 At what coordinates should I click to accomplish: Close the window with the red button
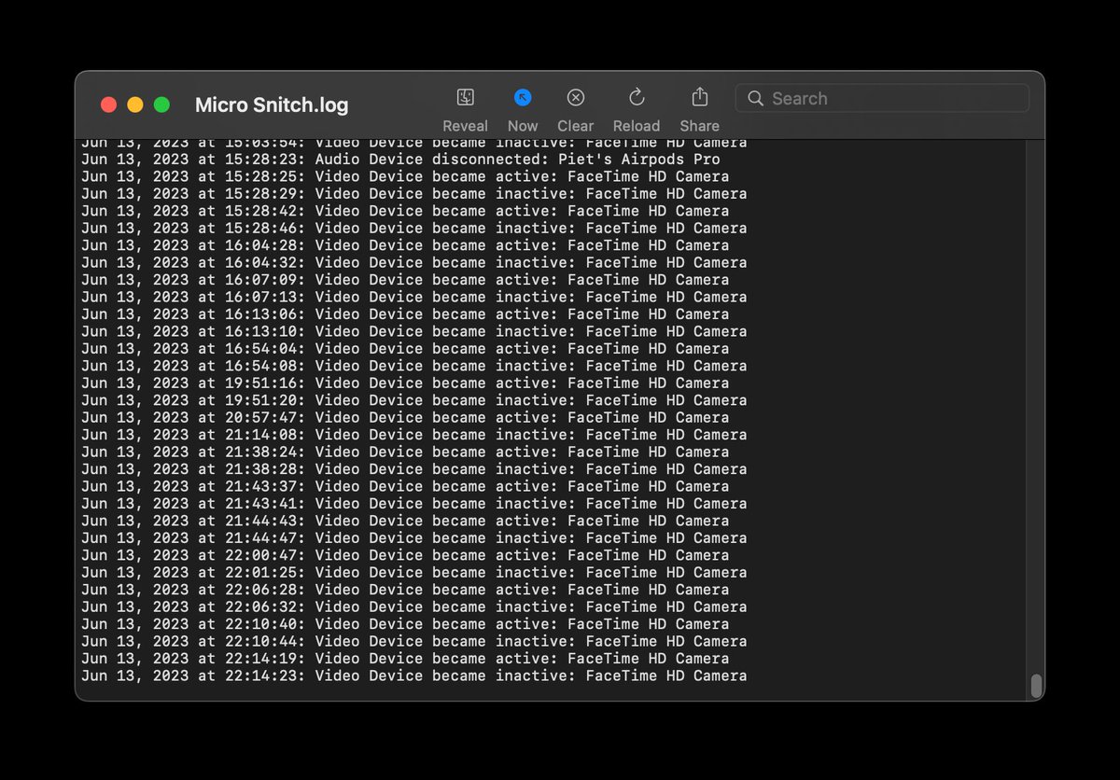(x=108, y=104)
